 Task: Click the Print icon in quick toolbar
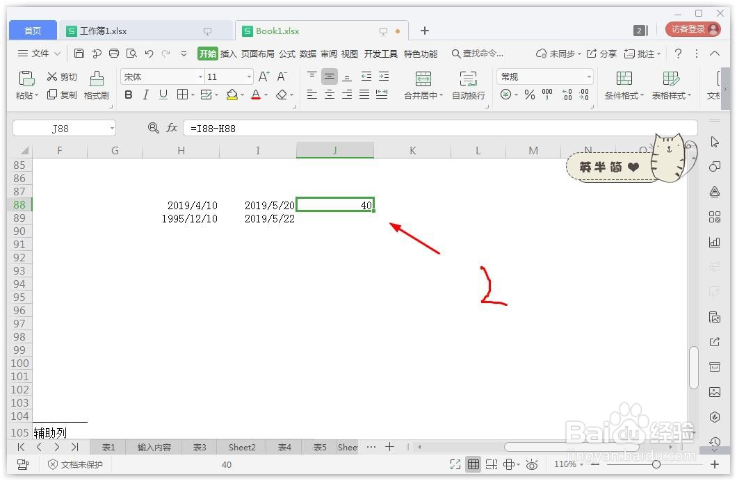[x=114, y=54]
